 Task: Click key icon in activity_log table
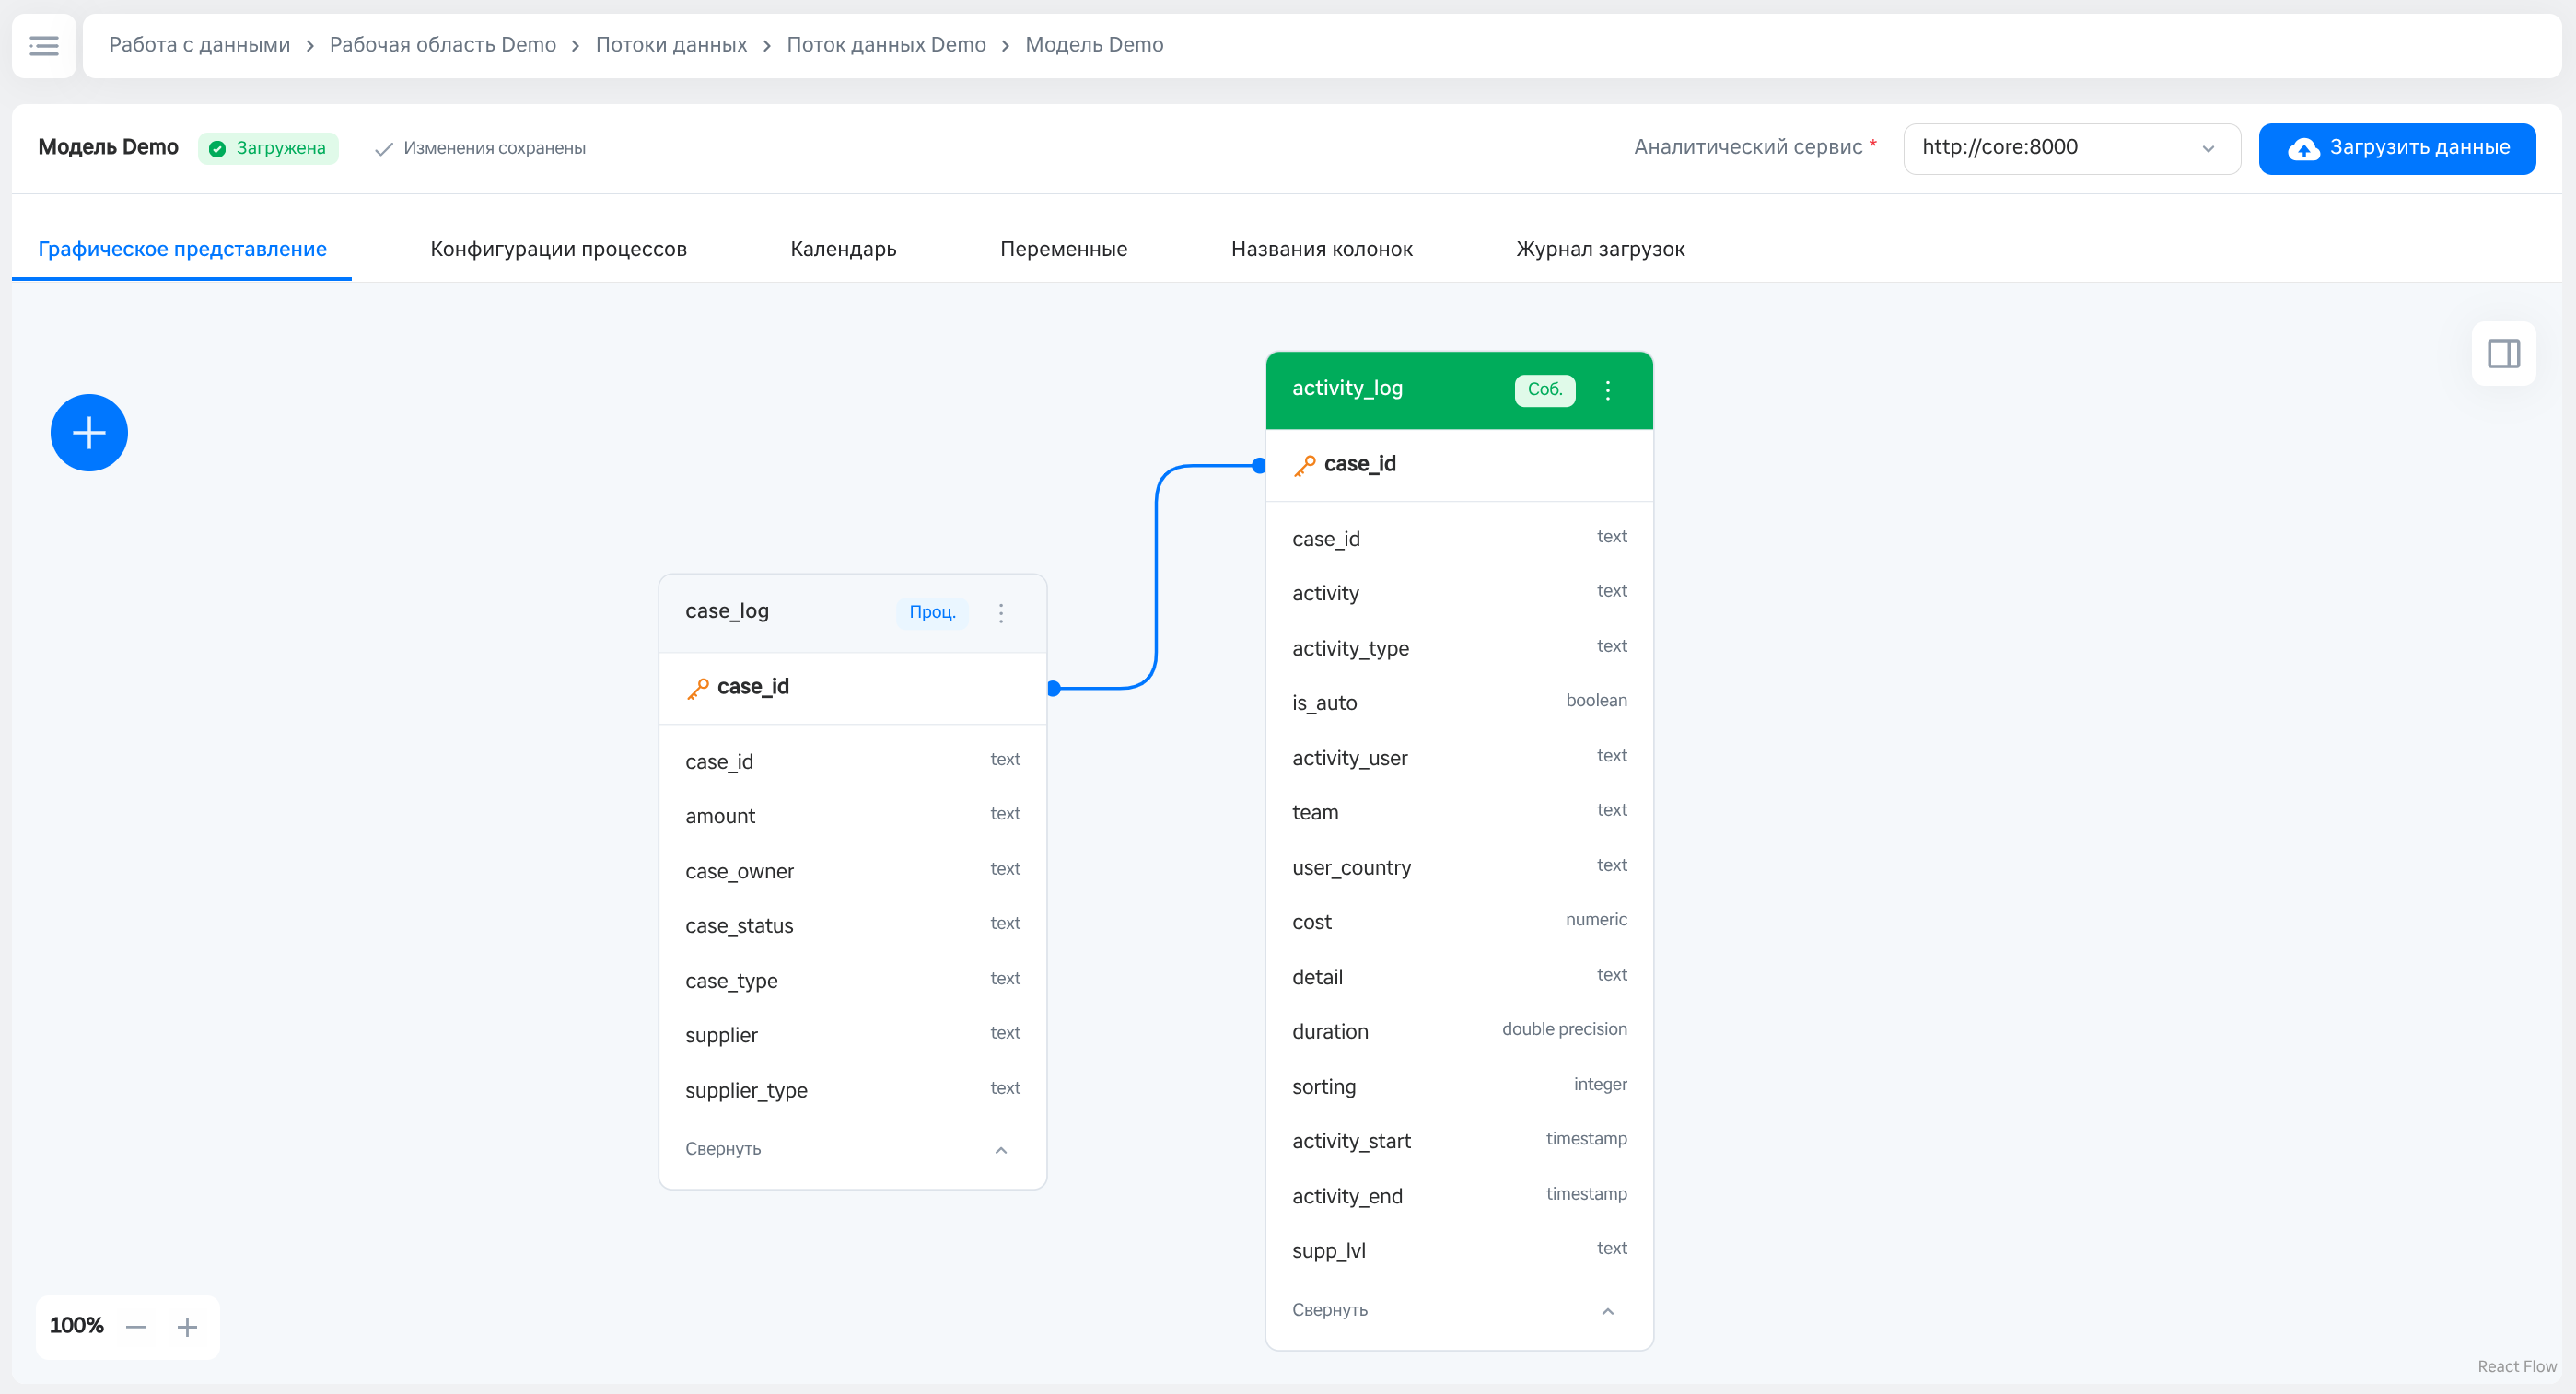click(1305, 465)
